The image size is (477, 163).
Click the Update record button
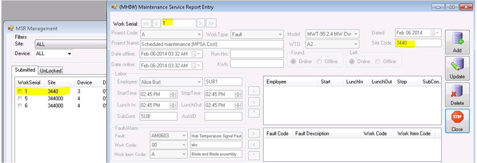click(x=457, y=68)
